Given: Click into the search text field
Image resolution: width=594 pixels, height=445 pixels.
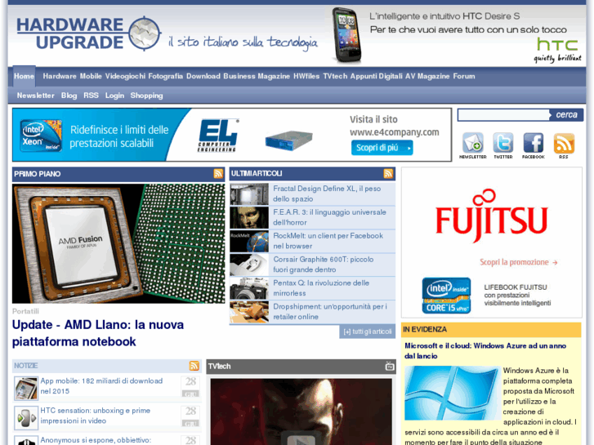Looking at the screenshot, I should point(503,115).
